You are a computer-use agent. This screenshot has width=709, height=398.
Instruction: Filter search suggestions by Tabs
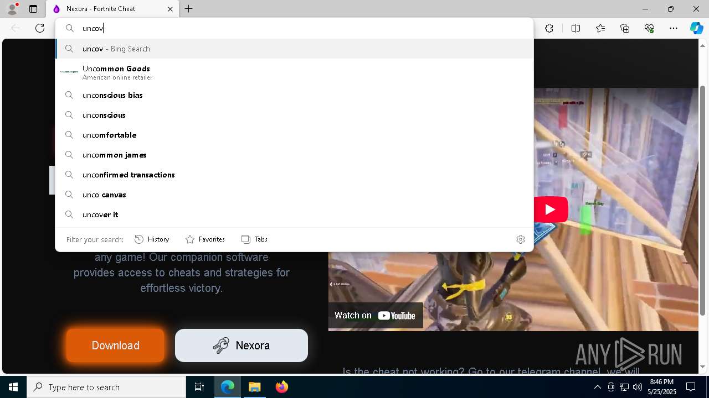(254, 239)
